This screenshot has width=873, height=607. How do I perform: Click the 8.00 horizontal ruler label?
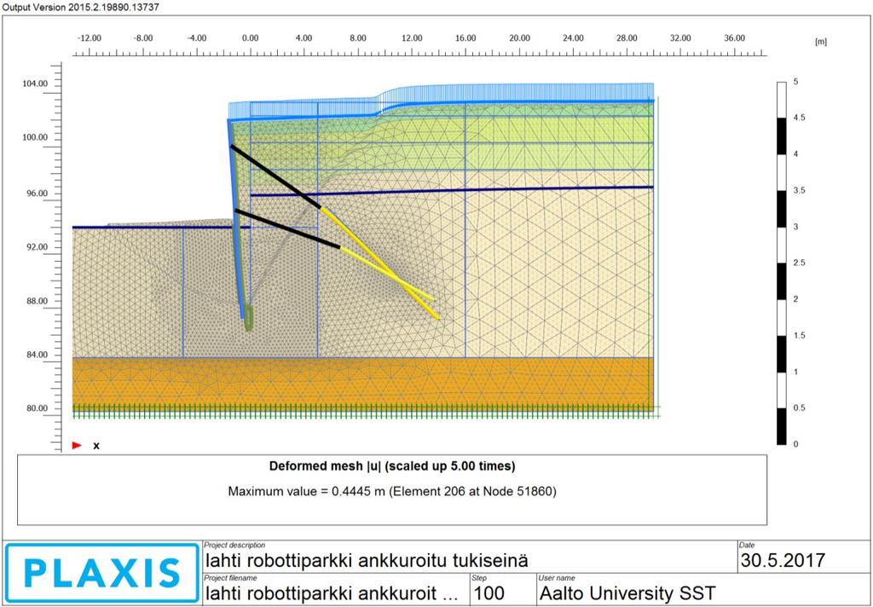(358, 38)
